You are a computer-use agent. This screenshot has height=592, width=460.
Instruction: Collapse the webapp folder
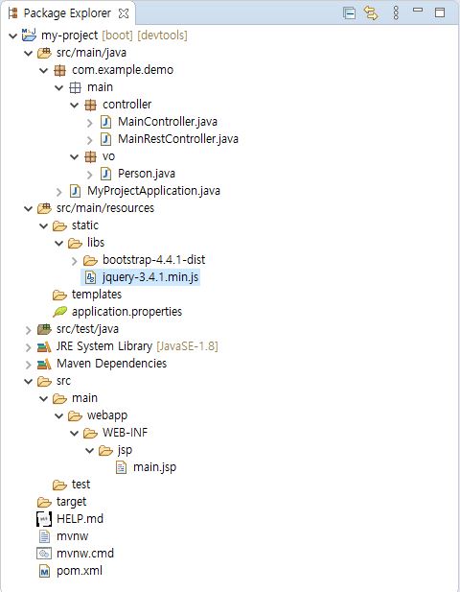coord(59,415)
